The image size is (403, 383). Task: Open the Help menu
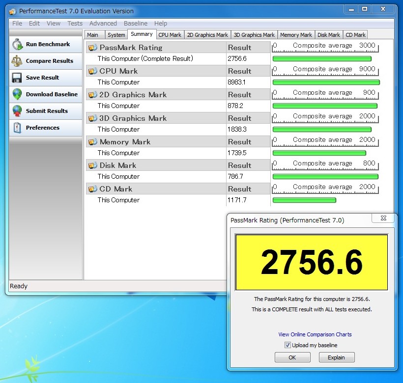coord(161,24)
